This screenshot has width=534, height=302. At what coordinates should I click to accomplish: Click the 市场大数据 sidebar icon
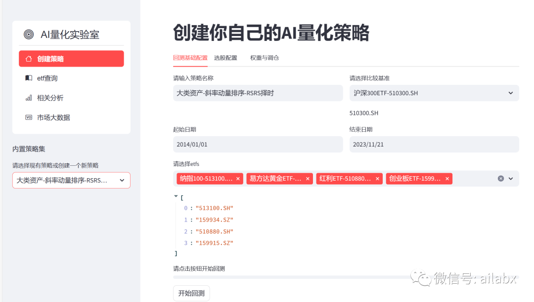(x=29, y=117)
